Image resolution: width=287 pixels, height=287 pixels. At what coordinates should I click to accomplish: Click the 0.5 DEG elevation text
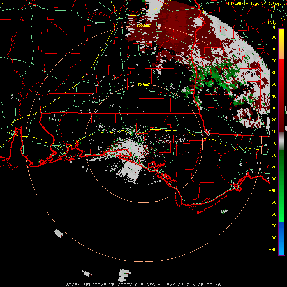[x=145, y=285]
